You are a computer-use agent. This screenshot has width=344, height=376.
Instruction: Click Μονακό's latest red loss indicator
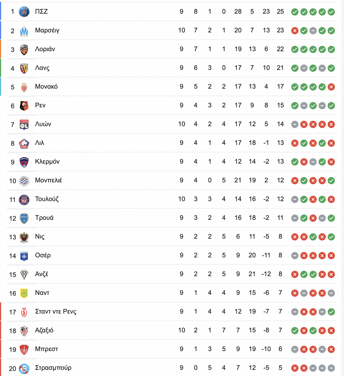tap(331, 87)
